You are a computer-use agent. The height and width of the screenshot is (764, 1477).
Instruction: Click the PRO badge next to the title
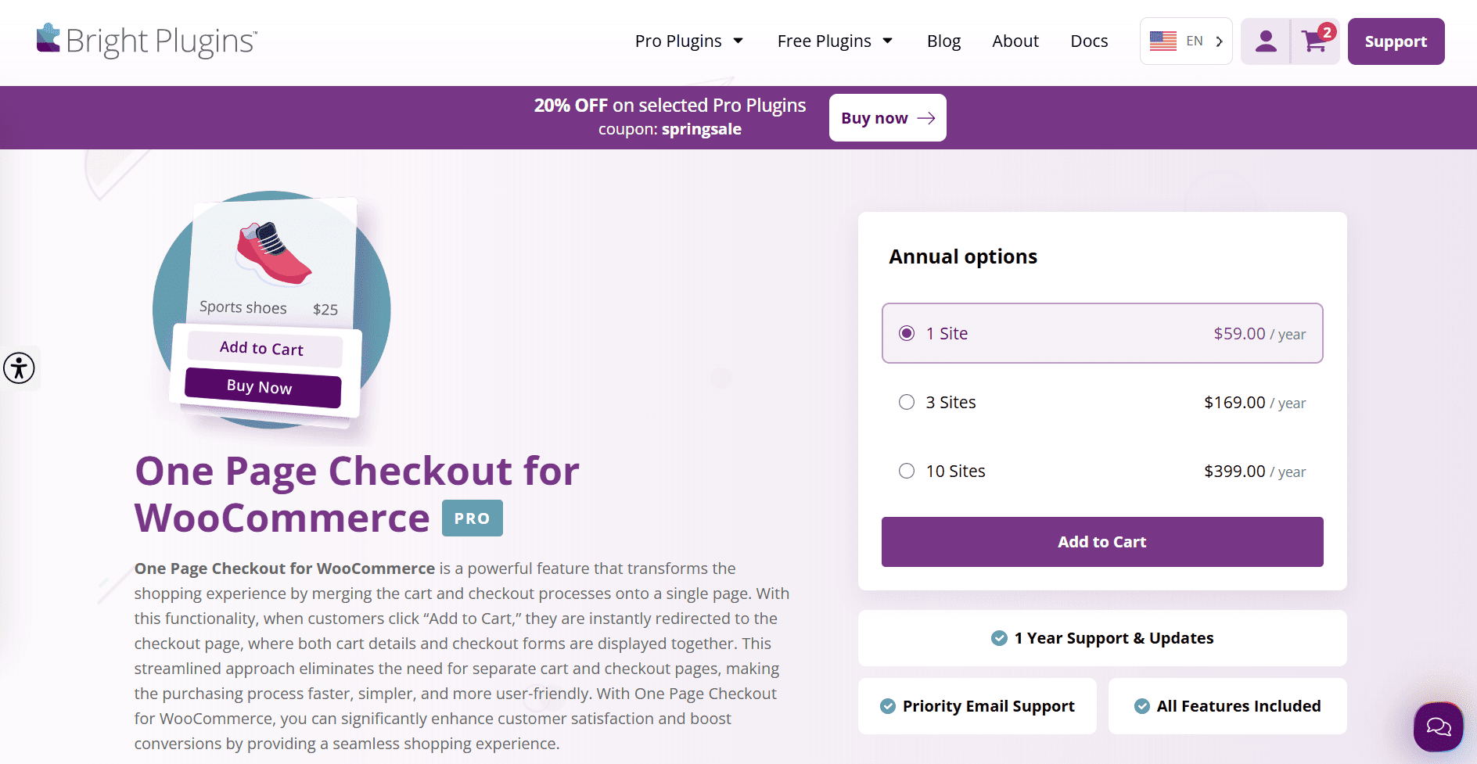pyautogui.click(x=472, y=518)
